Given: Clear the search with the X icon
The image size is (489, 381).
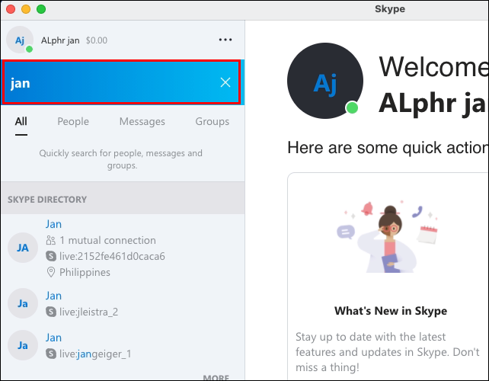Looking at the screenshot, I should (x=225, y=82).
